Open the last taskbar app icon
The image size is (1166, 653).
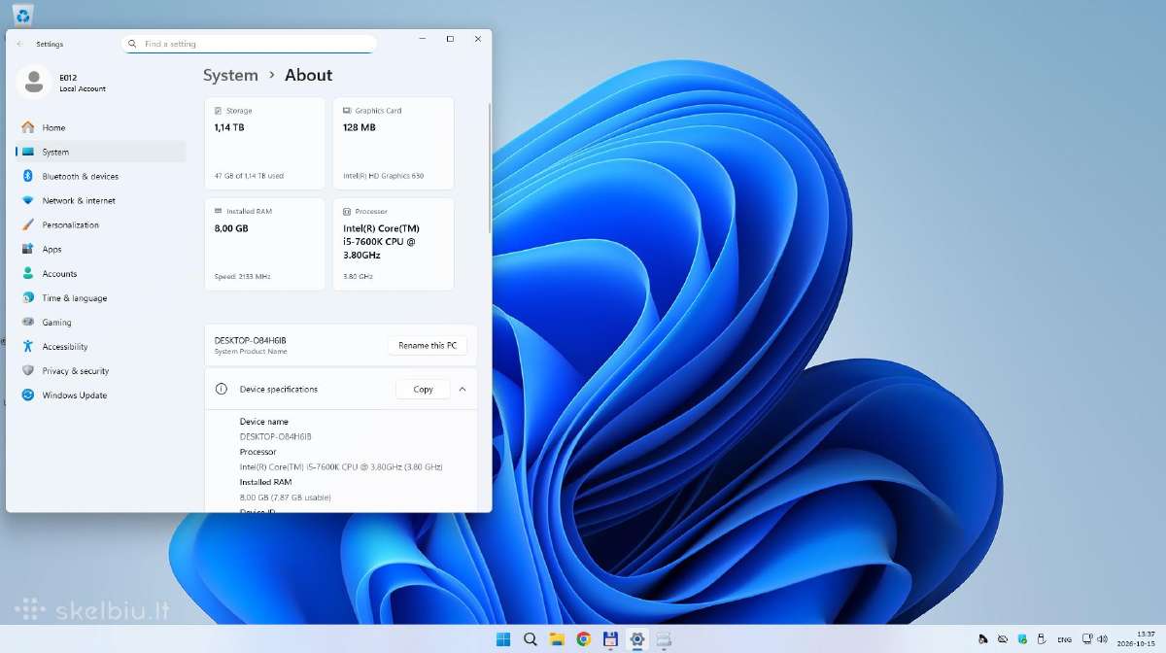click(664, 638)
